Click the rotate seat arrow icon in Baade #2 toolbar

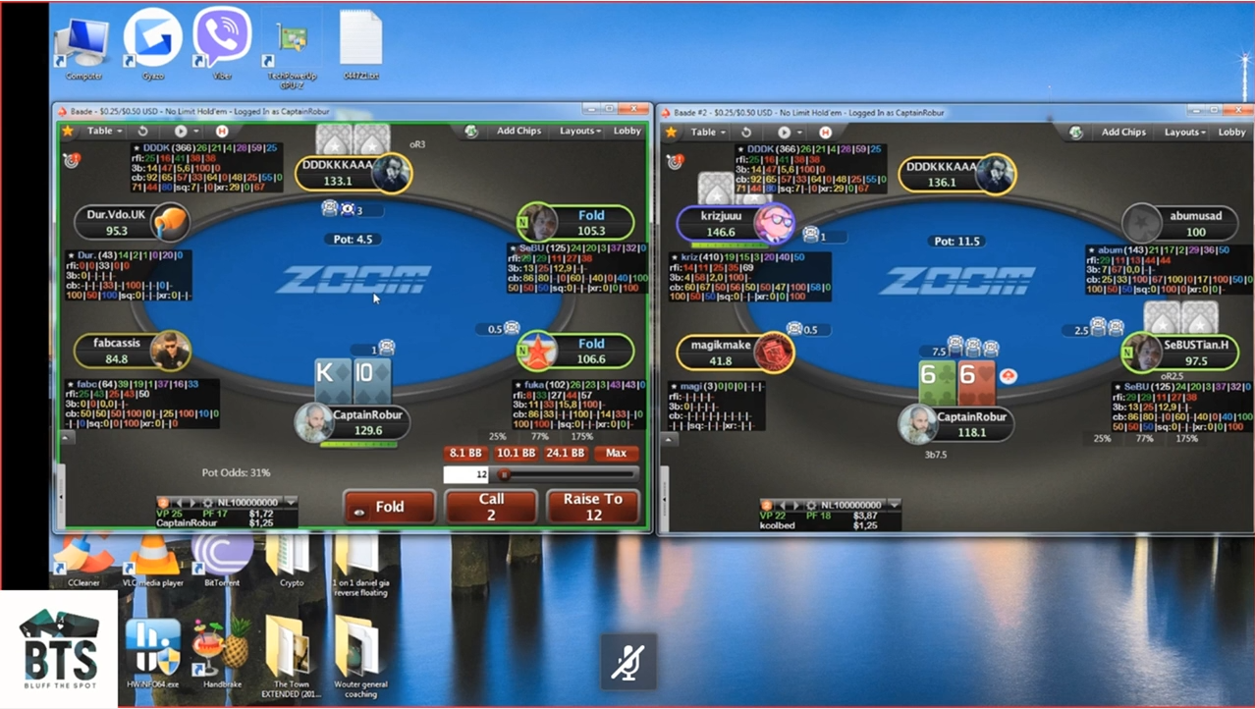tap(746, 132)
